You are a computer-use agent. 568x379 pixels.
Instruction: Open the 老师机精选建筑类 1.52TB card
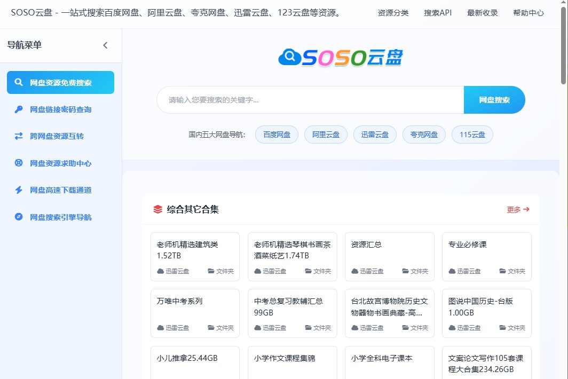[195, 257]
